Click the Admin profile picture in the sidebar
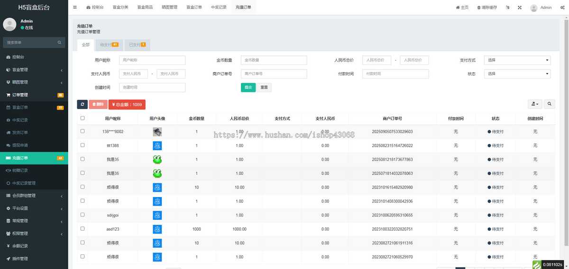 click(9, 24)
